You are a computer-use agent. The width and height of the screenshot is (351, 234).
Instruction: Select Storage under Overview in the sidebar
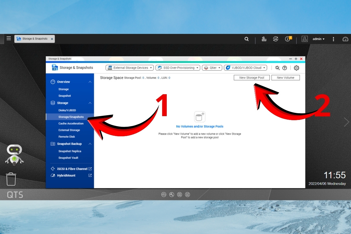point(63,89)
